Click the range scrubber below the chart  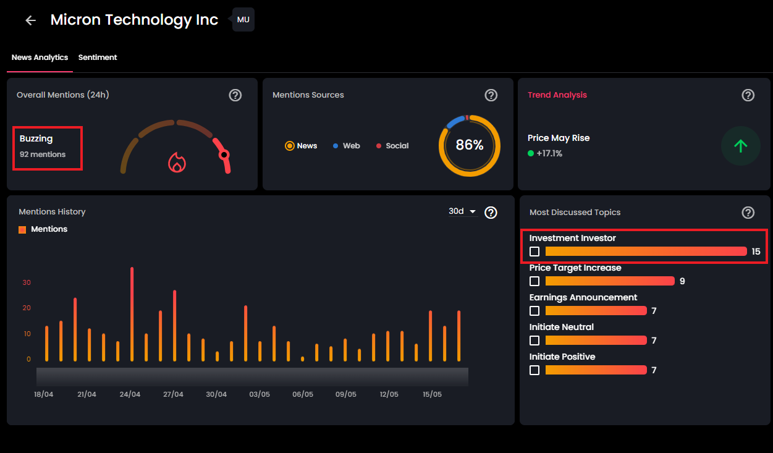tap(252, 377)
